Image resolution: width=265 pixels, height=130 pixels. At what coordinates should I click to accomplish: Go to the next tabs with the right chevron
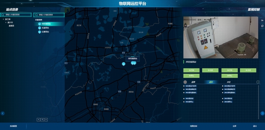click(x=258, y=82)
